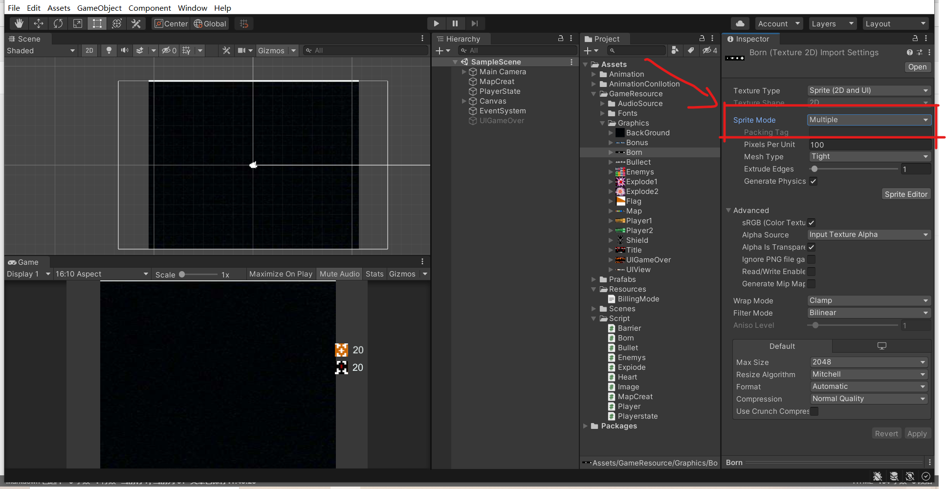The width and height of the screenshot is (946, 489).
Task: Open component editor tools icon in Scene
Action: click(226, 50)
